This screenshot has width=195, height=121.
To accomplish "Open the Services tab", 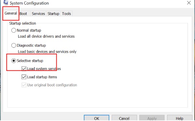I will (x=38, y=14).
